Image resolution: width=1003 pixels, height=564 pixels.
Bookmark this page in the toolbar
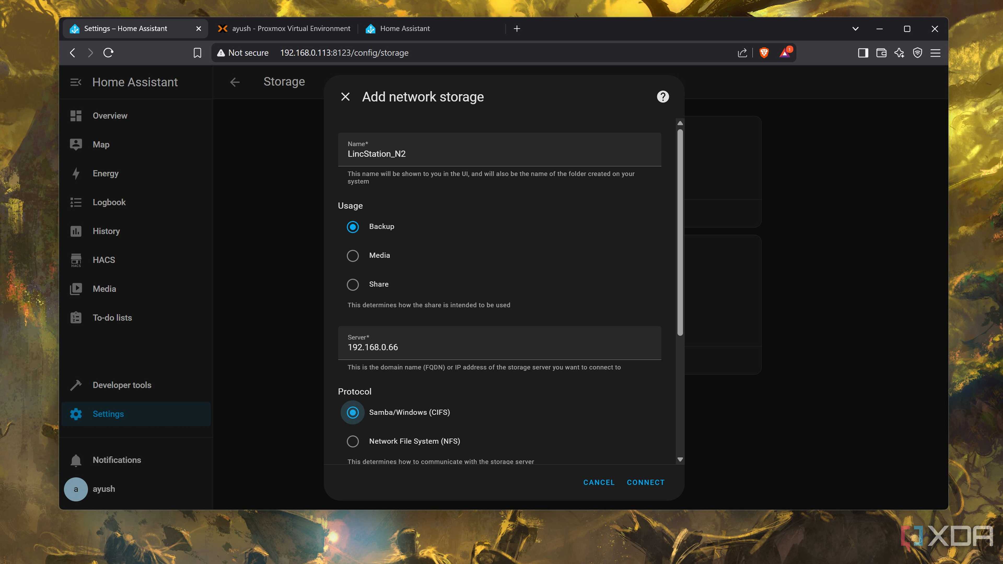point(197,52)
